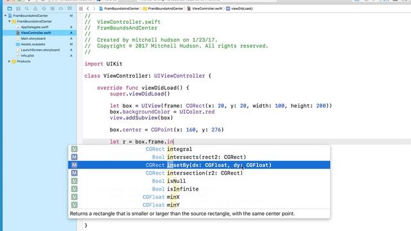
Task: Click the M status badge beside Assets.xcassets
Action: [x=71, y=44]
